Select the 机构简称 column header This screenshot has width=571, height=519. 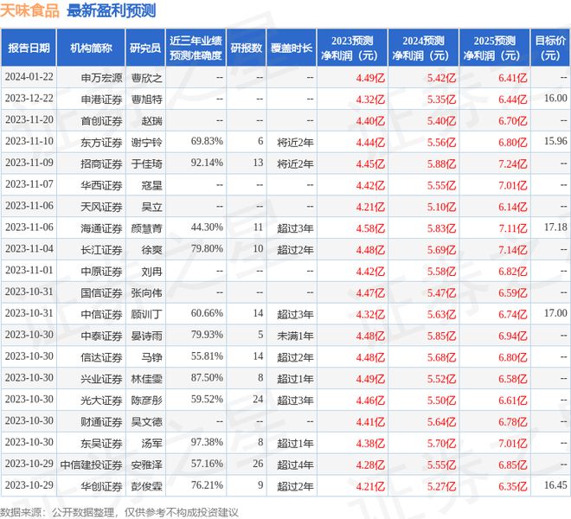point(91,48)
